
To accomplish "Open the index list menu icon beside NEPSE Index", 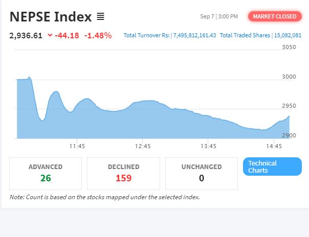I will pos(100,16).
